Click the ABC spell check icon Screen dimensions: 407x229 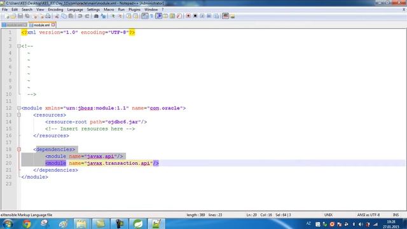(x=225, y=16)
